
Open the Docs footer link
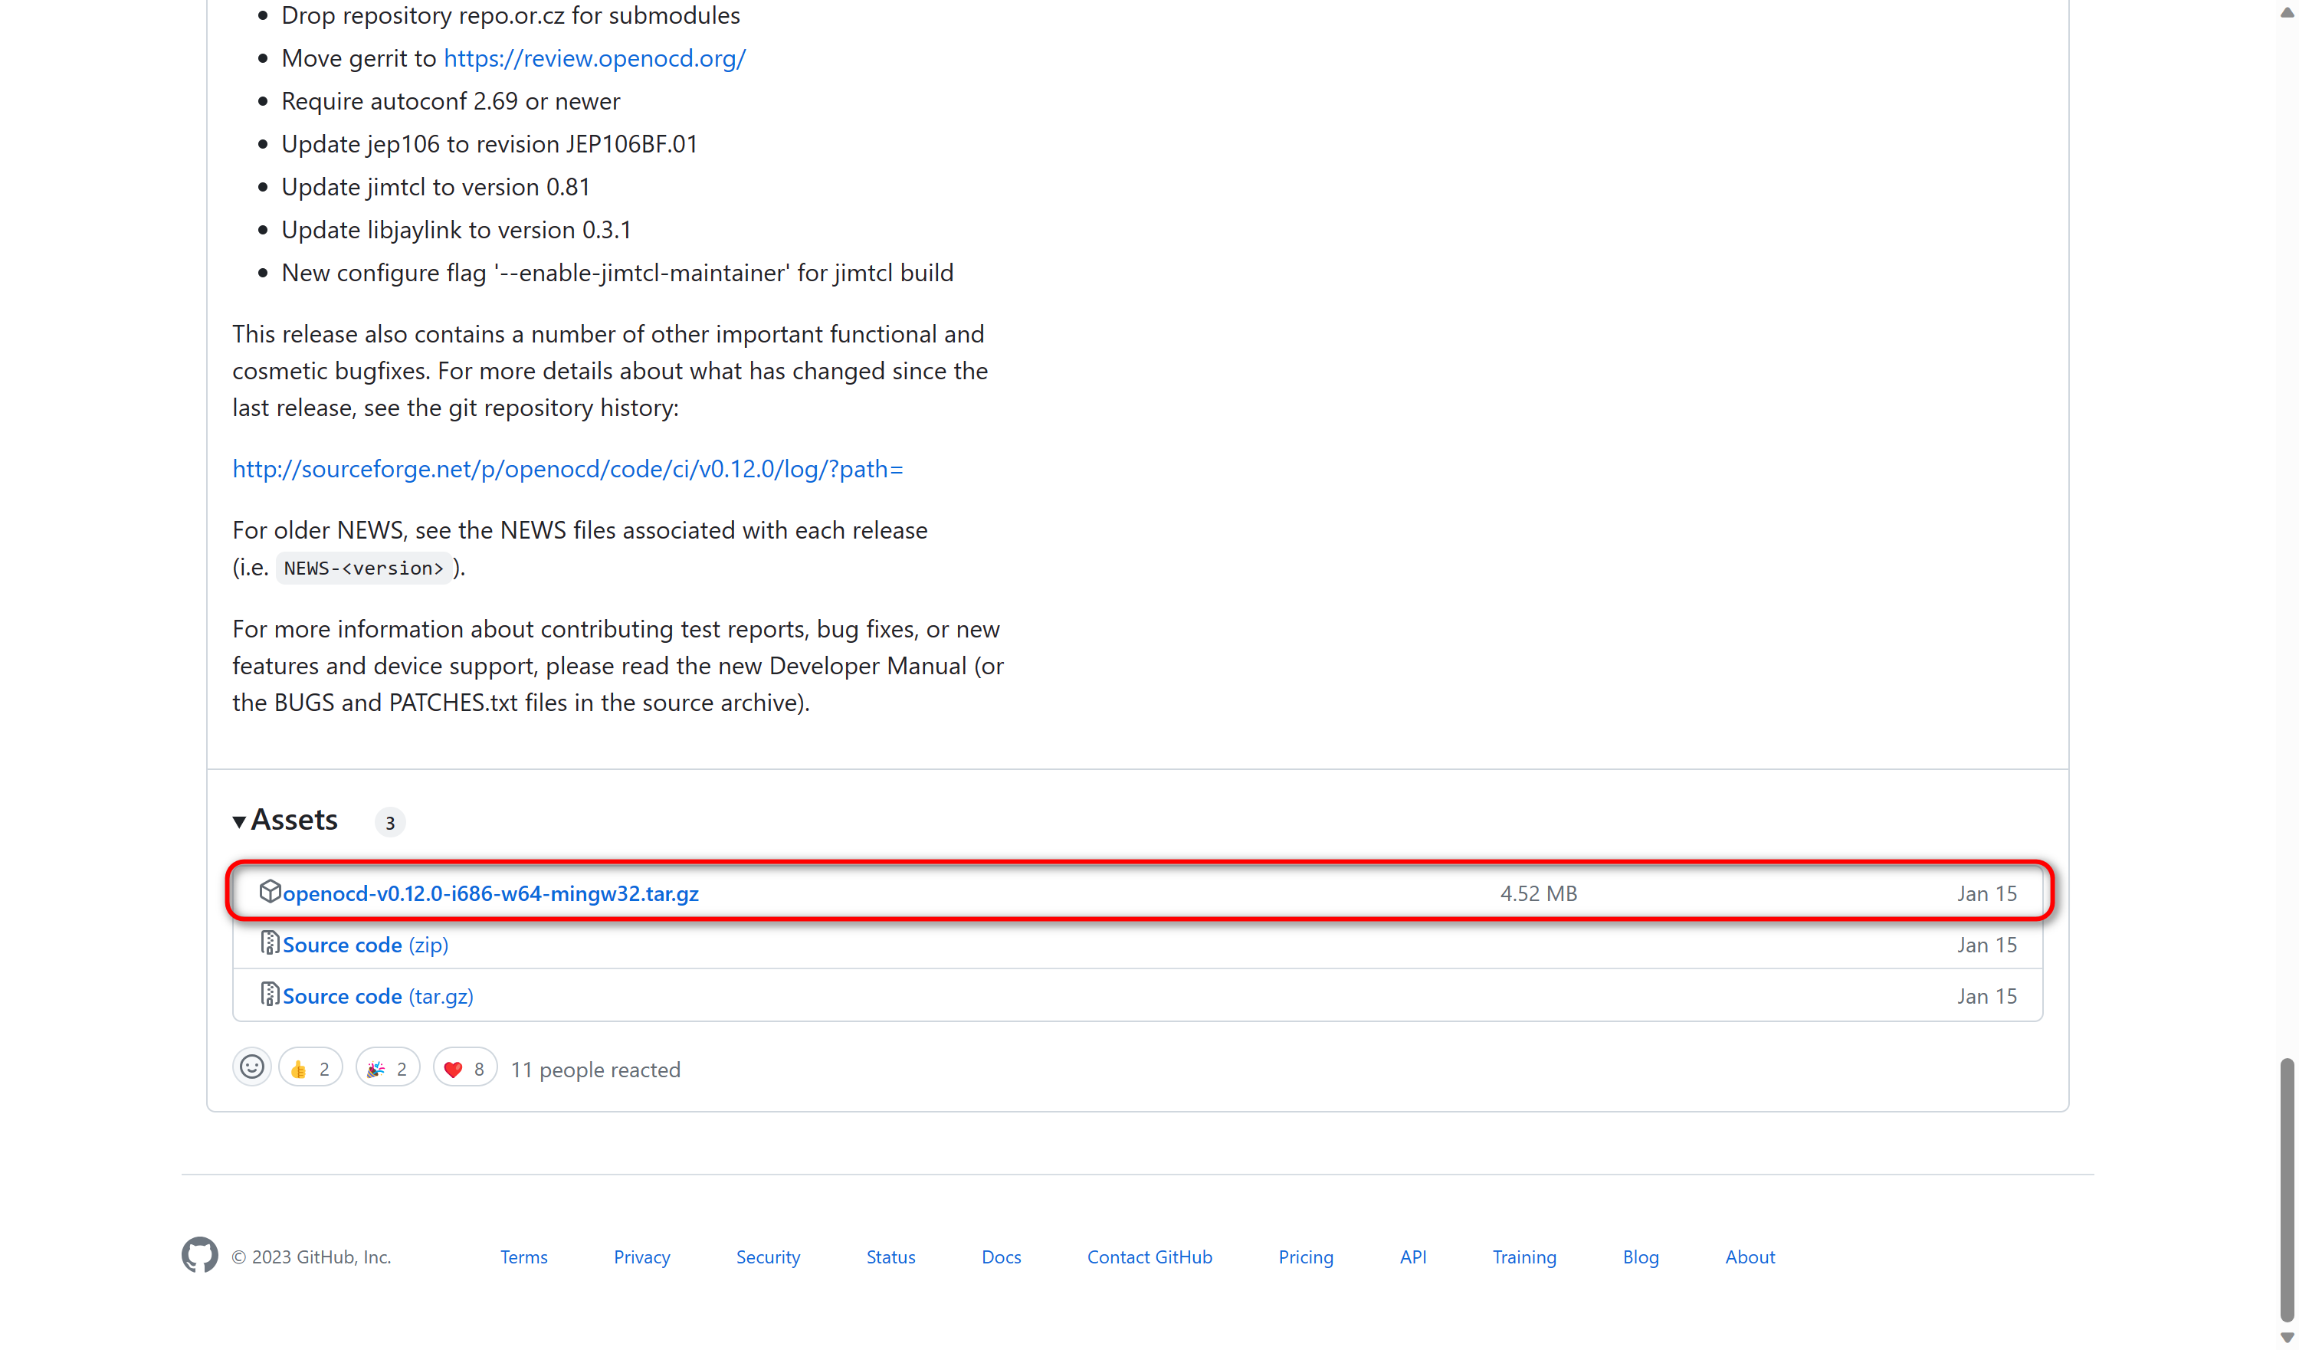click(1001, 1257)
